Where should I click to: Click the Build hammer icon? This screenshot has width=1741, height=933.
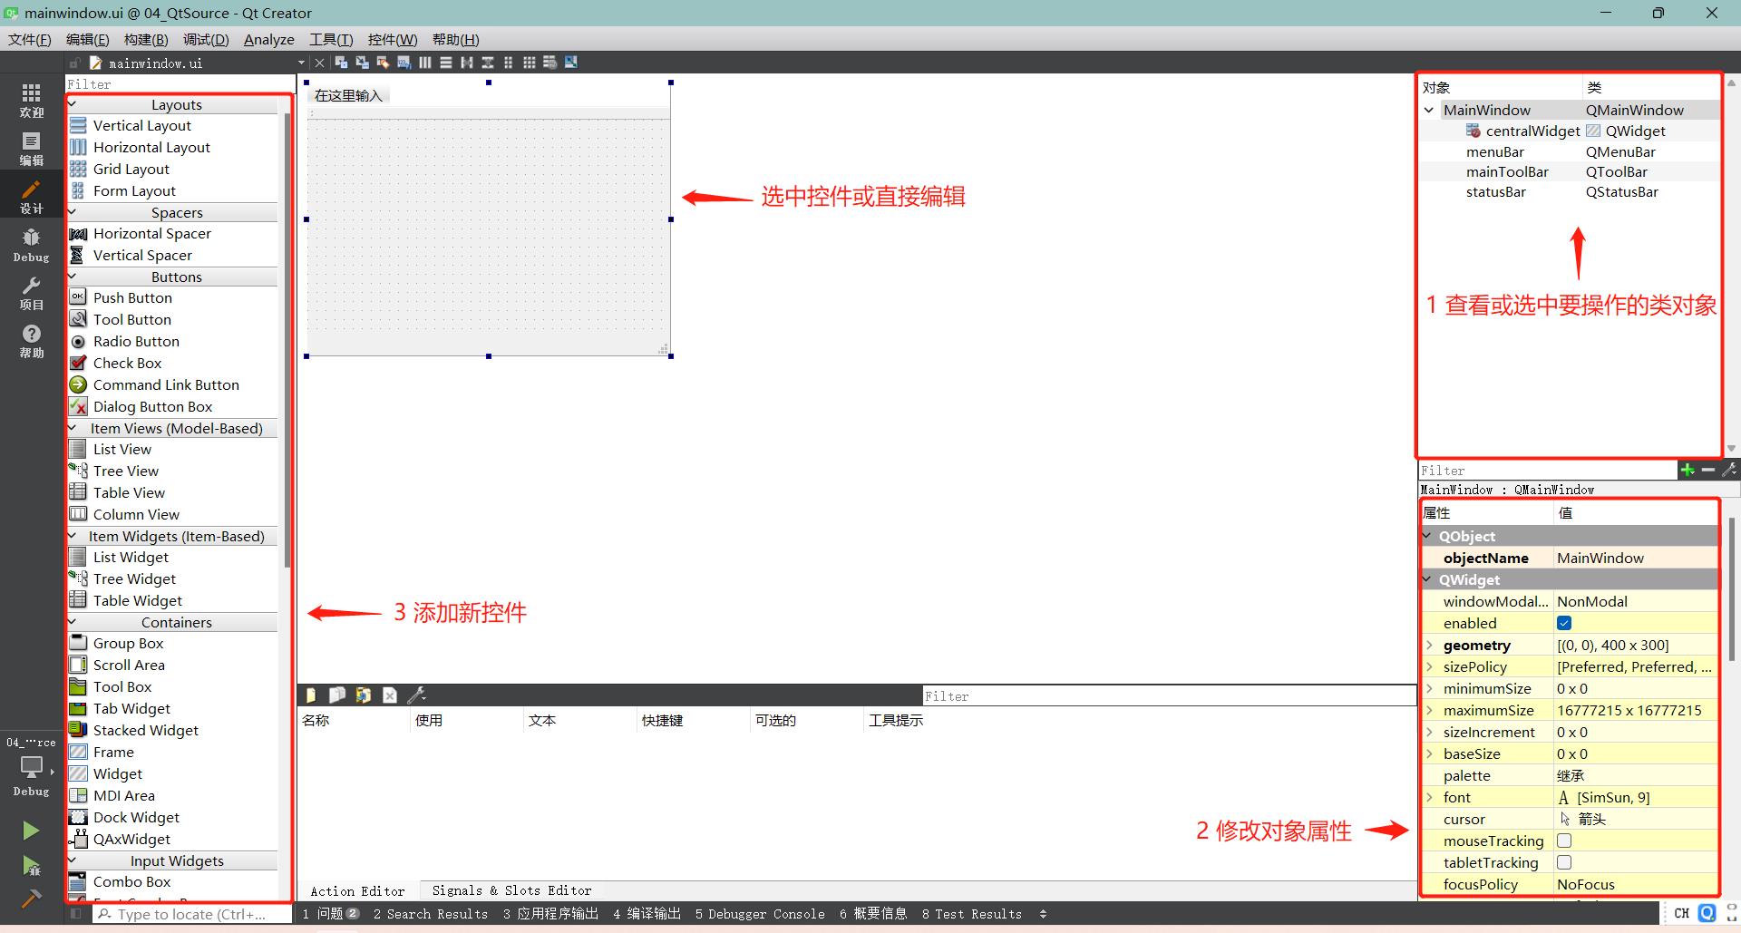click(31, 899)
